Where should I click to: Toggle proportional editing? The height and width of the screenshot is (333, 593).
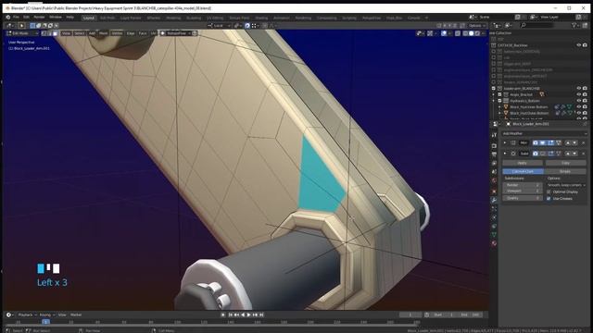point(265,26)
